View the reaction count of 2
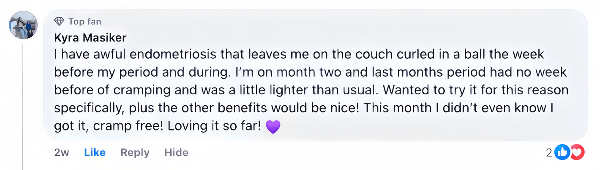600x170 pixels. [x=549, y=153]
